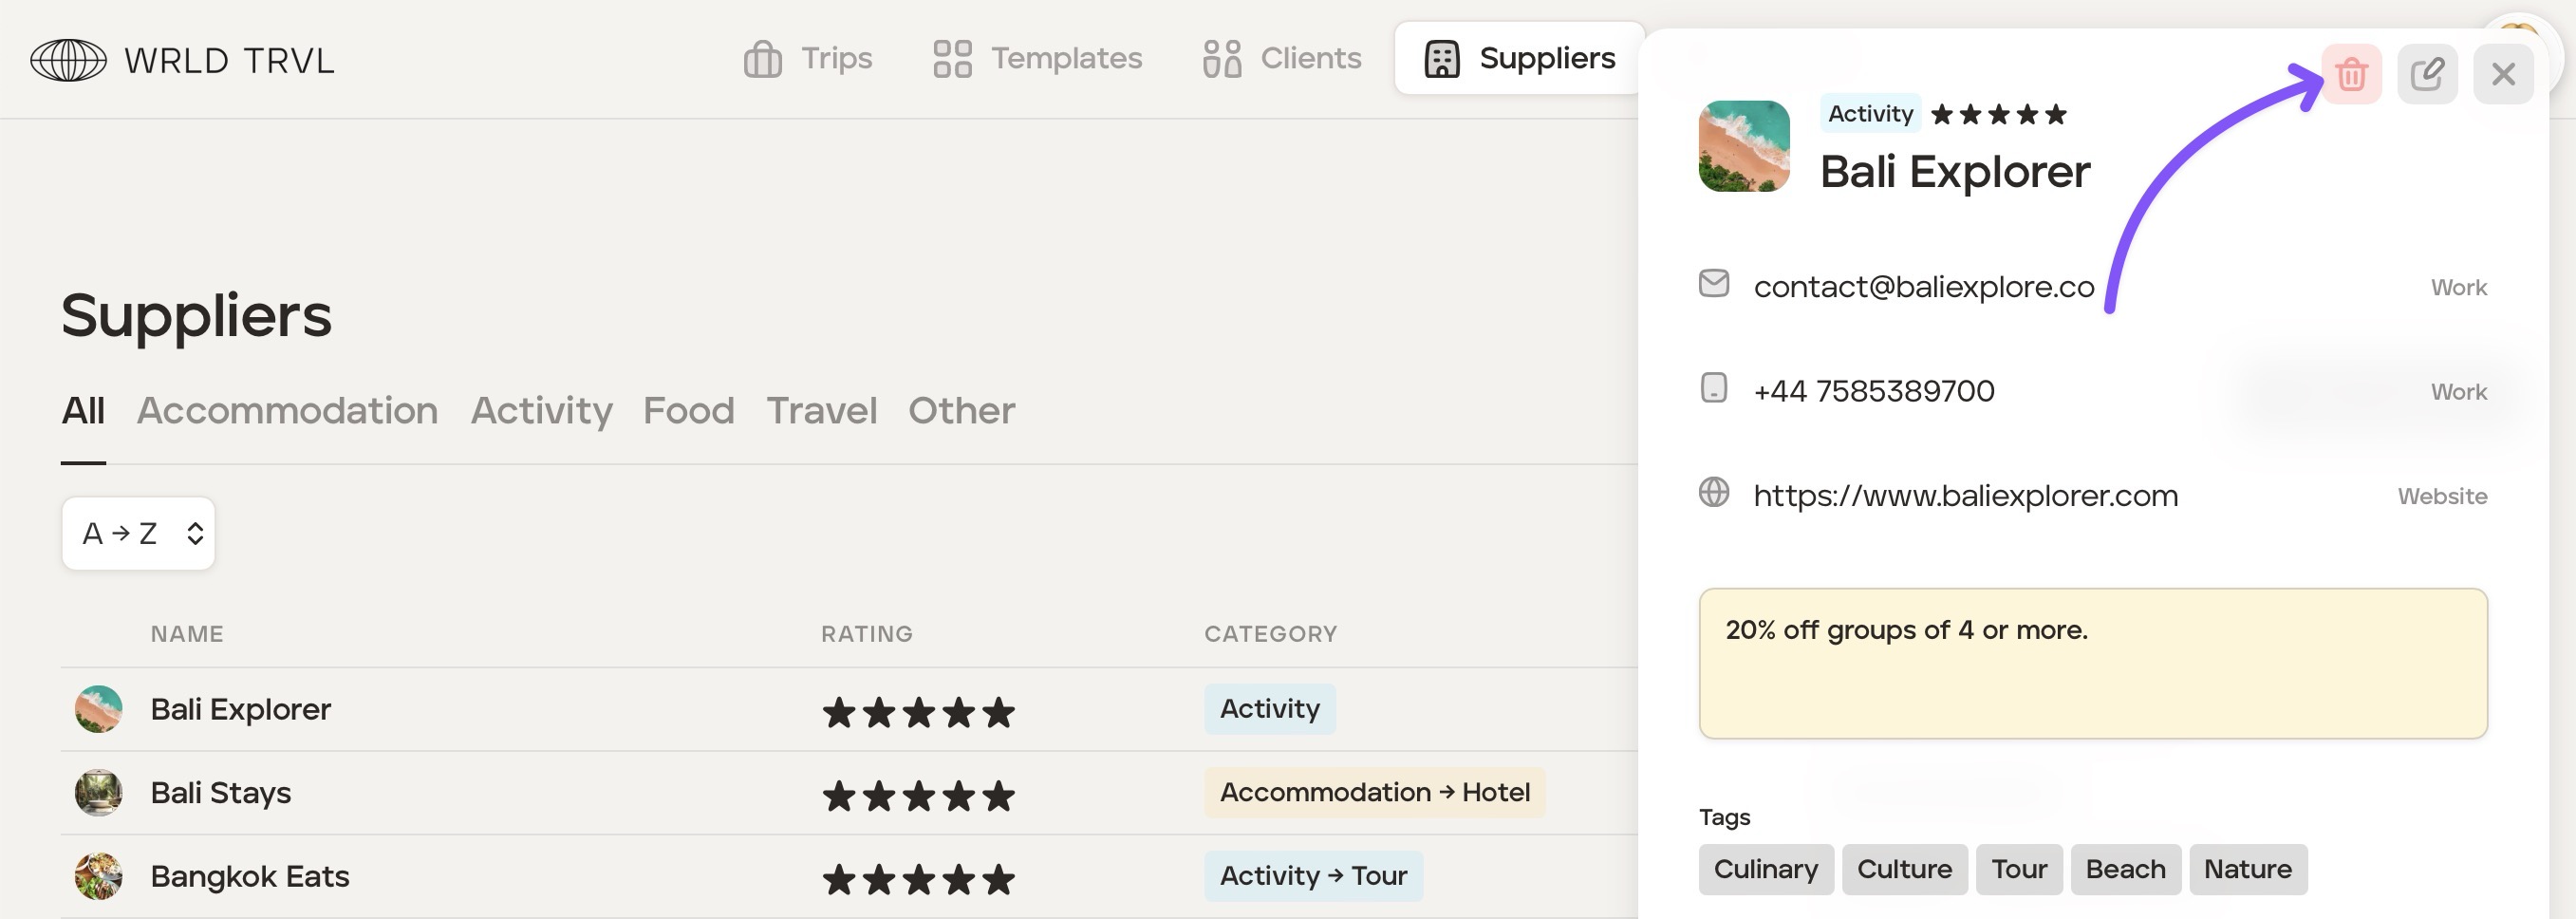Edit Bali Explorer using the pencil icon
2576x919 pixels.
pyautogui.click(x=2427, y=74)
